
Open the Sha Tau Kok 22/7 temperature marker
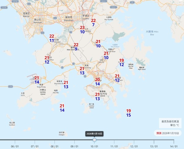click(x=93, y=22)
